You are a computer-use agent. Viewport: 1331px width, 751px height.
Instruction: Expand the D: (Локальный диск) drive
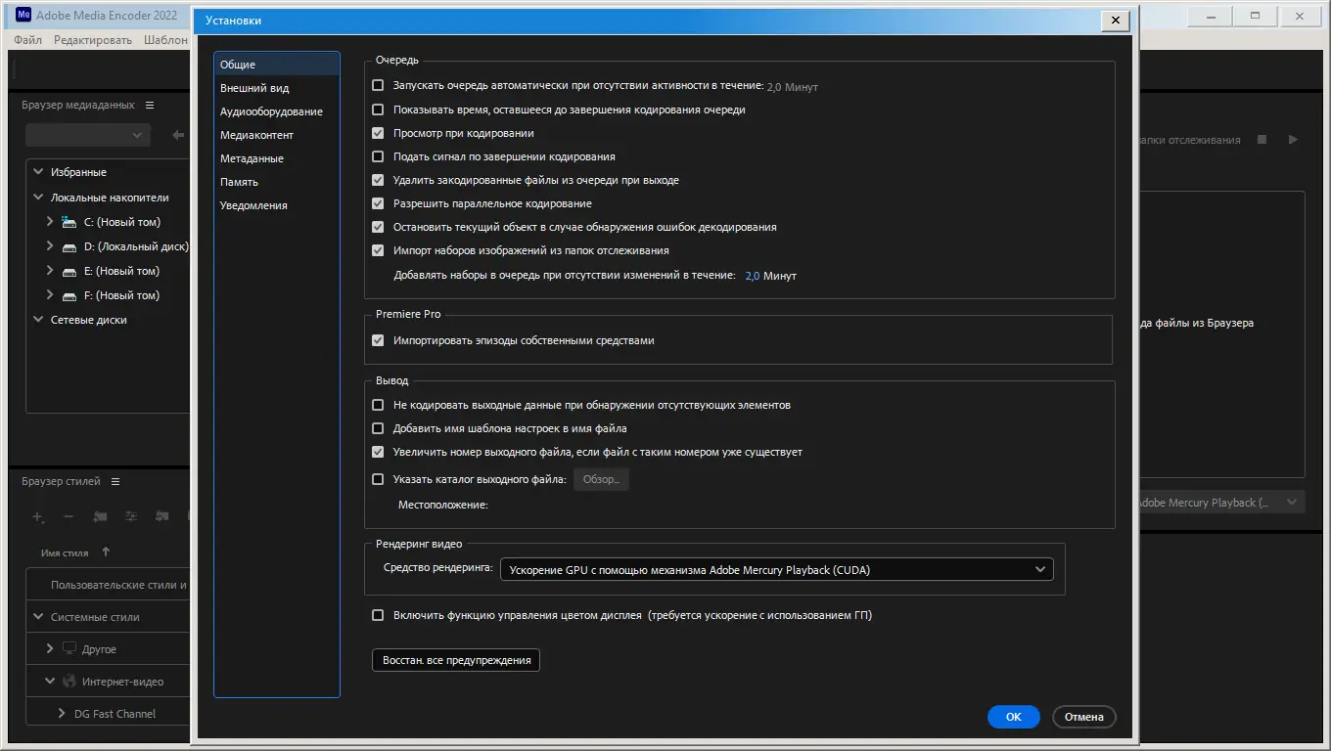pos(50,246)
